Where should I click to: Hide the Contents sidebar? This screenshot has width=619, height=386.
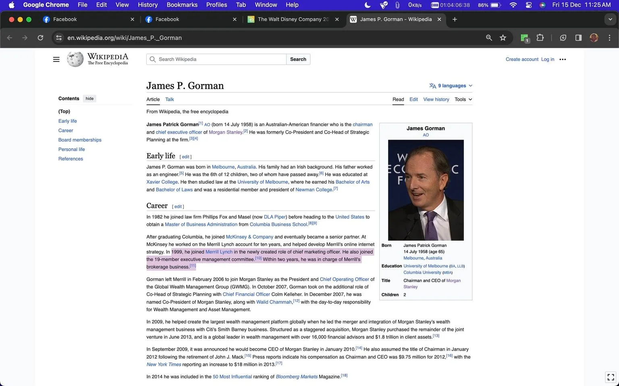point(89,99)
